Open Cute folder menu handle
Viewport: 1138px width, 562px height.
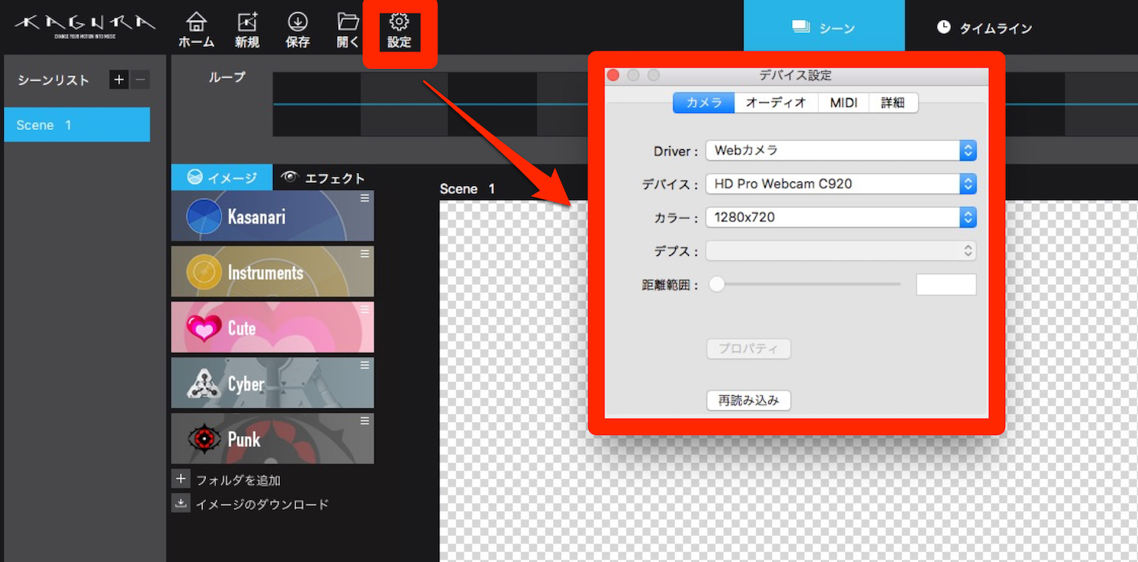(x=365, y=309)
